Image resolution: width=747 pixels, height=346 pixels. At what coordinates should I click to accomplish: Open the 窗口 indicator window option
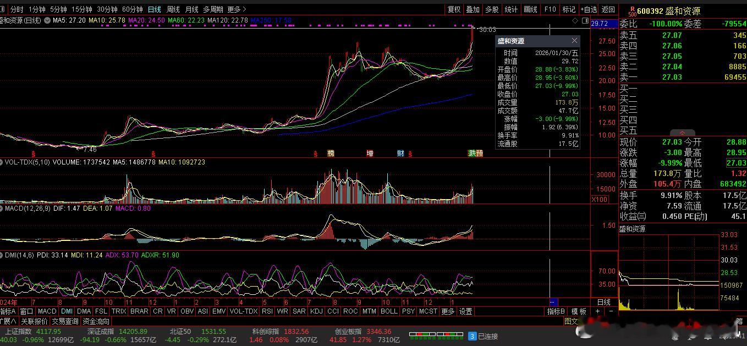coord(26,311)
